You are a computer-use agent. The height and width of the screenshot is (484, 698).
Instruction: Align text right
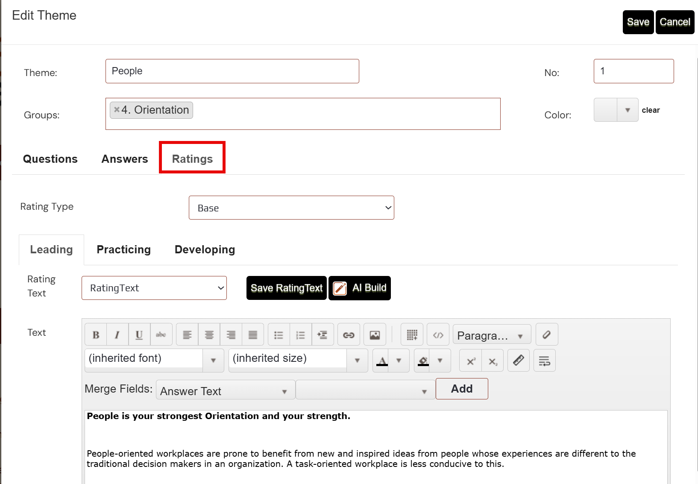[x=231, y=334]
